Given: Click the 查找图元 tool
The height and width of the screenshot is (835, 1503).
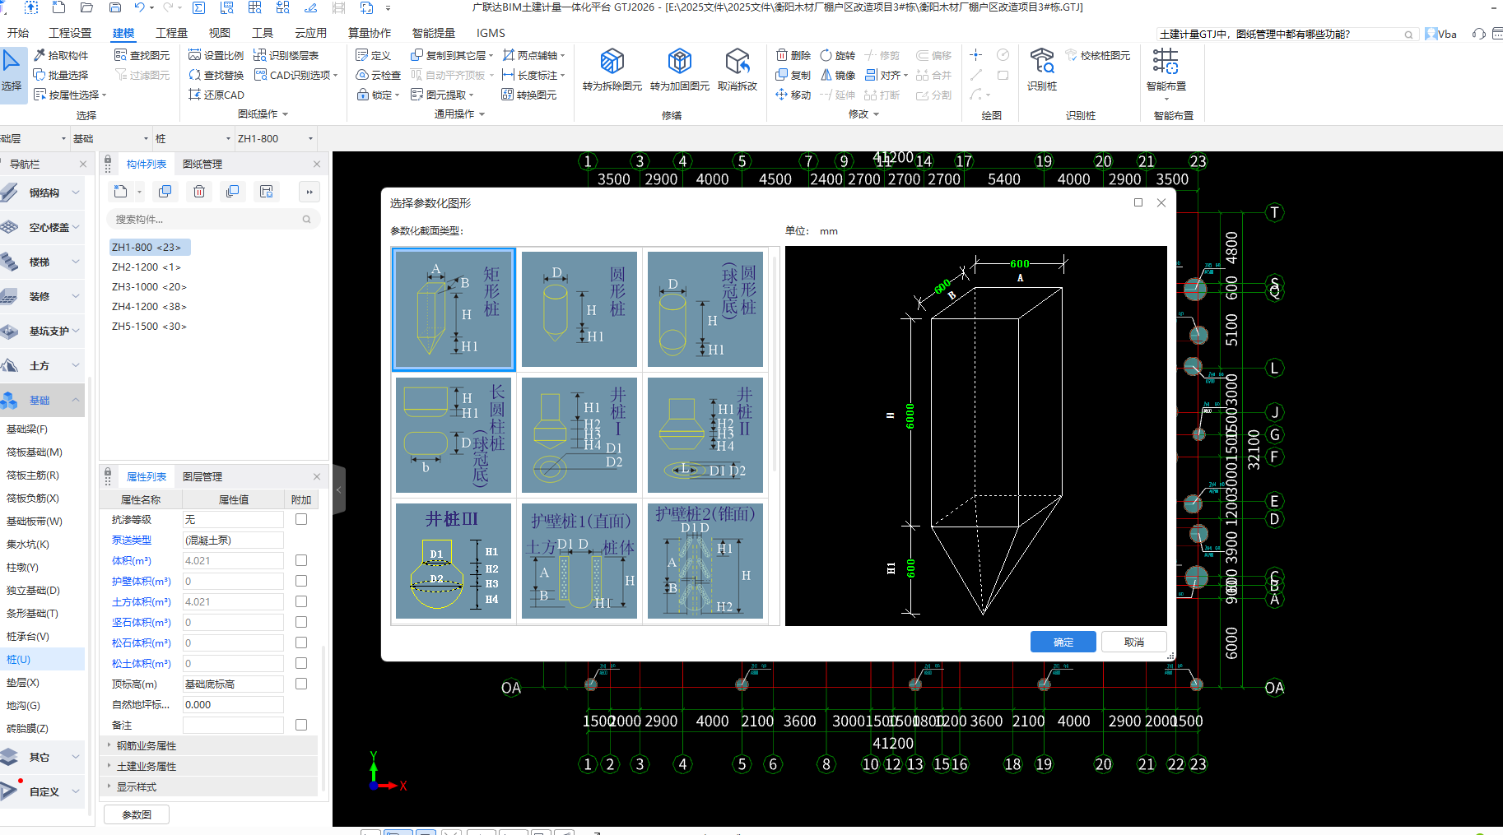Looking at the screenshot, I should pyautogui.click(x=142, y=55).
